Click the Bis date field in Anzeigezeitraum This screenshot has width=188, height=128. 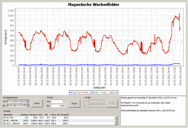click(17, 105)
